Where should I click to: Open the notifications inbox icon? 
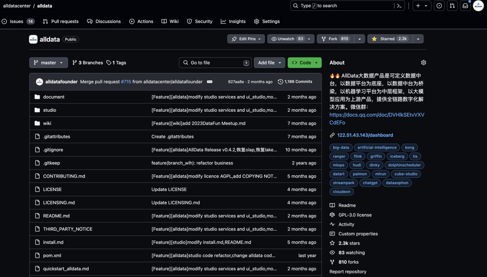tap(465, 6)
